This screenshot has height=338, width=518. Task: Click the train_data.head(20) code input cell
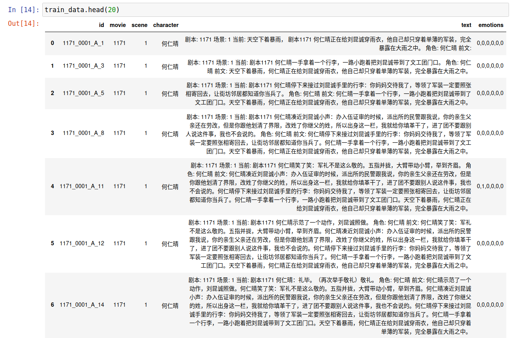275,10
